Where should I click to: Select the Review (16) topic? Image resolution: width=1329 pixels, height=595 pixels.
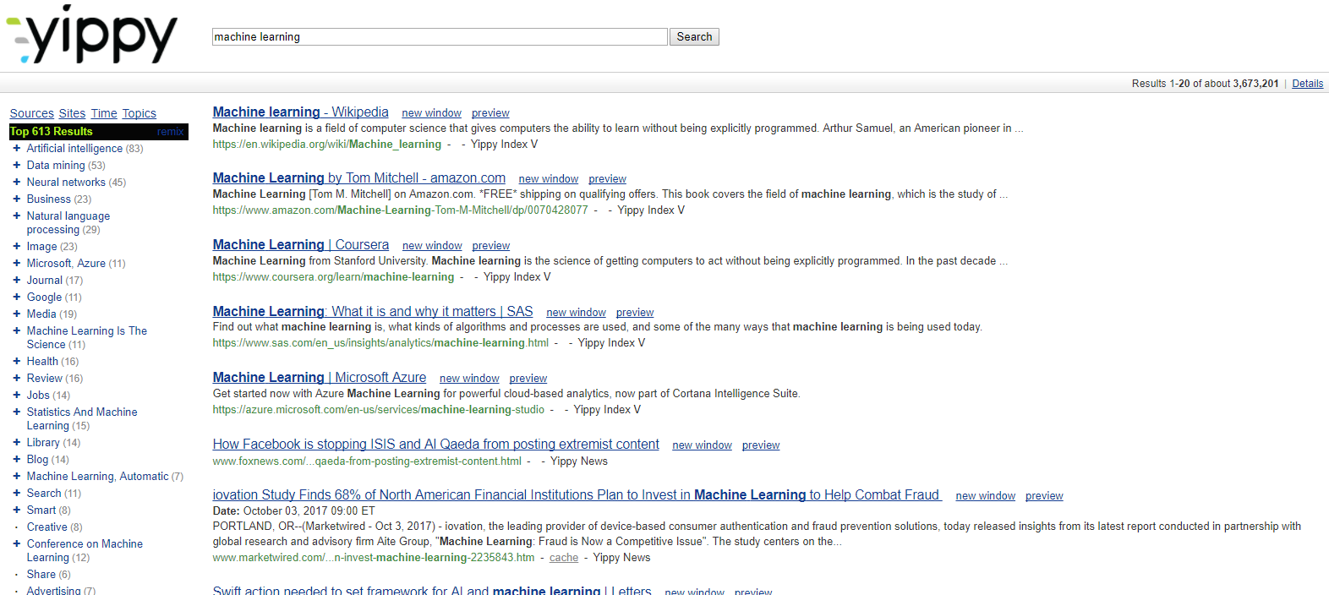point(54,378)
